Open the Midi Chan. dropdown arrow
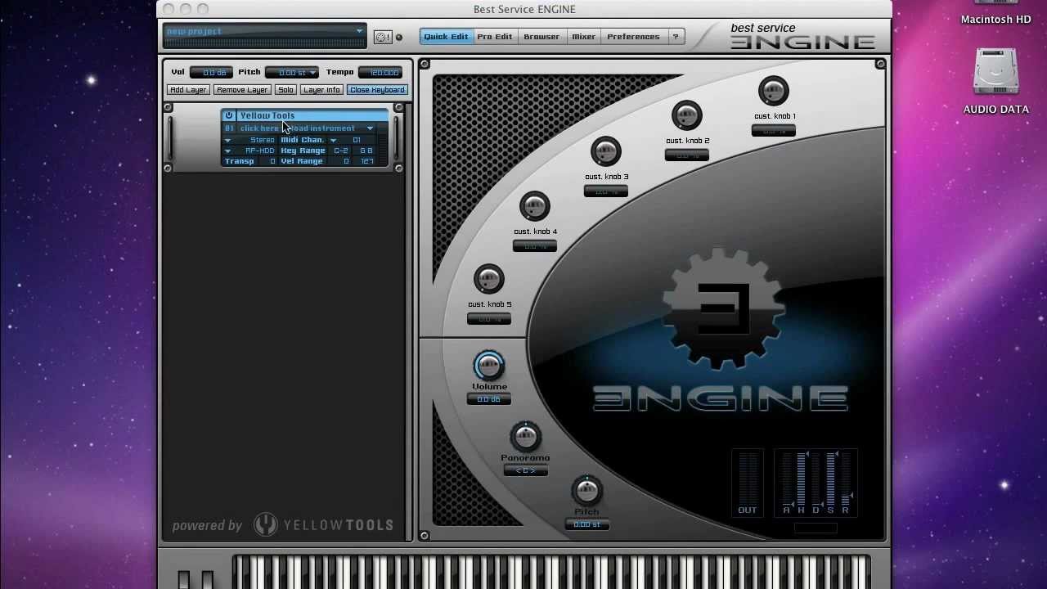 tap(333, 140)
